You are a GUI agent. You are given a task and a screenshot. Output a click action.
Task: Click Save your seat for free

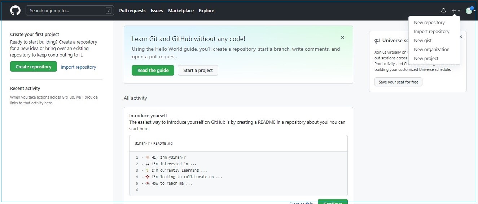(x=398, y=82)
